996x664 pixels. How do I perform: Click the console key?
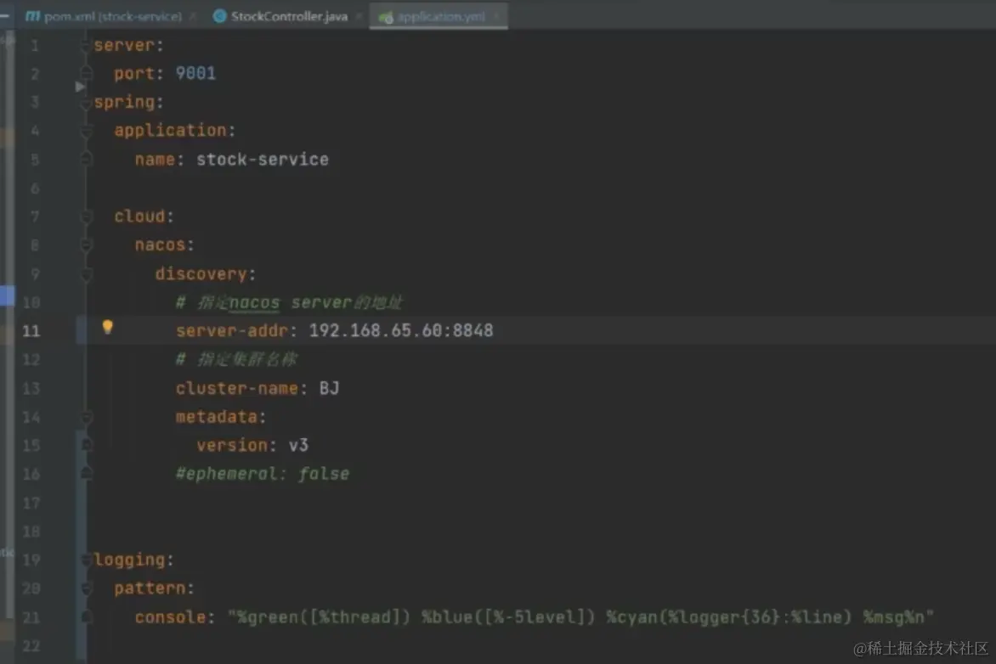point(170,617)
